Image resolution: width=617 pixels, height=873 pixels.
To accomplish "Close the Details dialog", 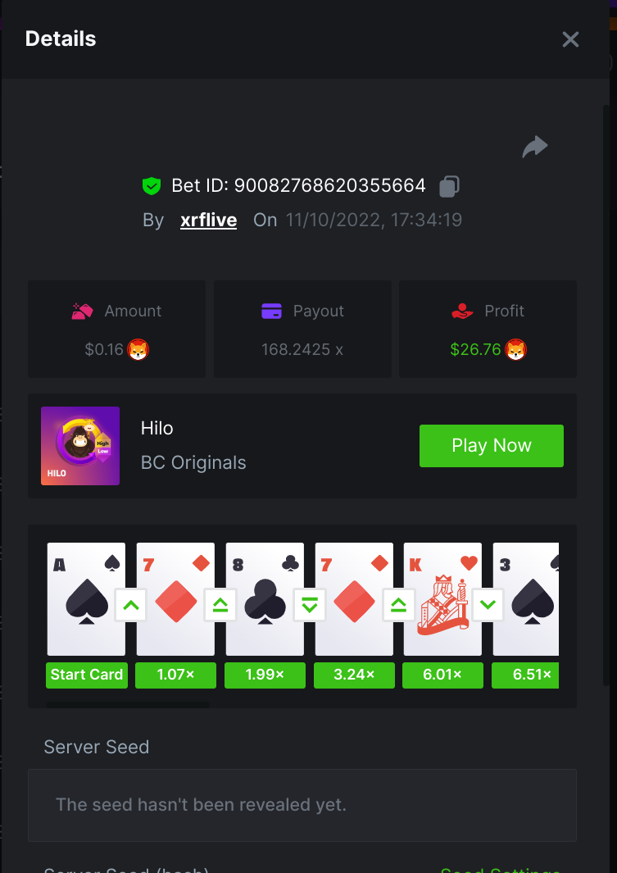I will [x=570, y=39].
